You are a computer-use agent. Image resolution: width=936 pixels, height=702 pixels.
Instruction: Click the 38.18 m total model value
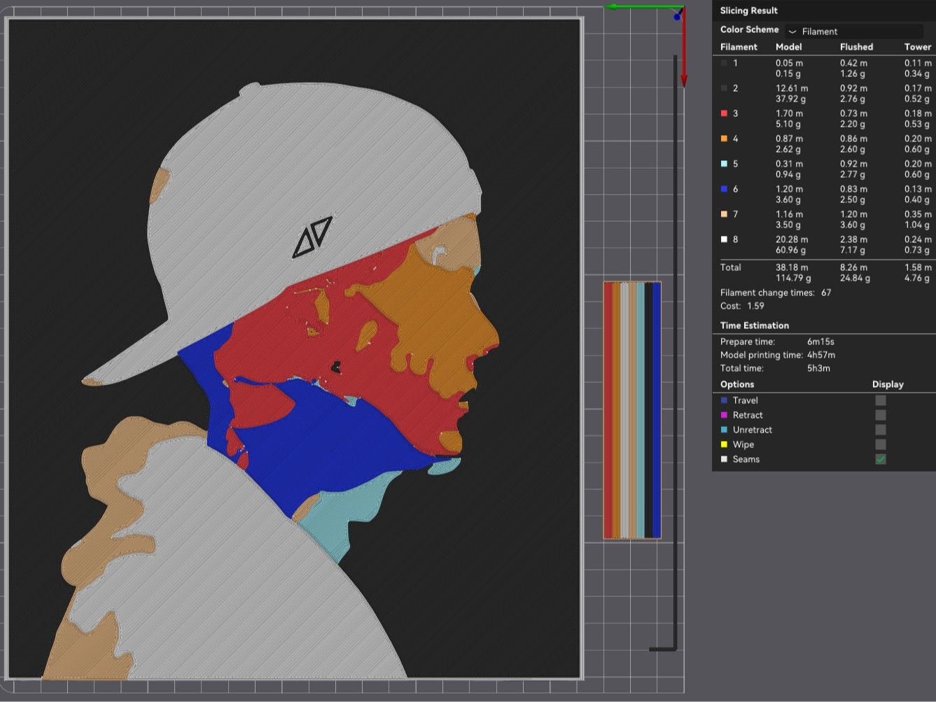[792, 267]
